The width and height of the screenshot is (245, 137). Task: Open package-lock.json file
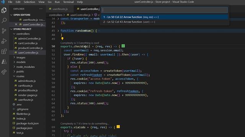28,123
